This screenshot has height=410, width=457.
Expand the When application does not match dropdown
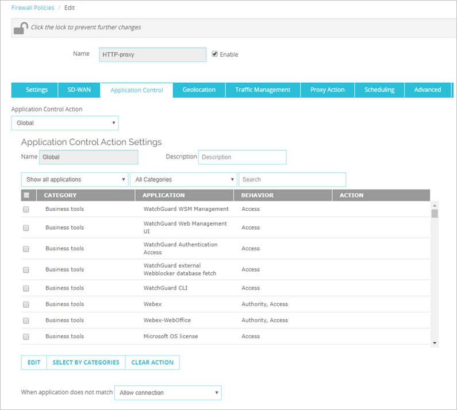(168, 393)
